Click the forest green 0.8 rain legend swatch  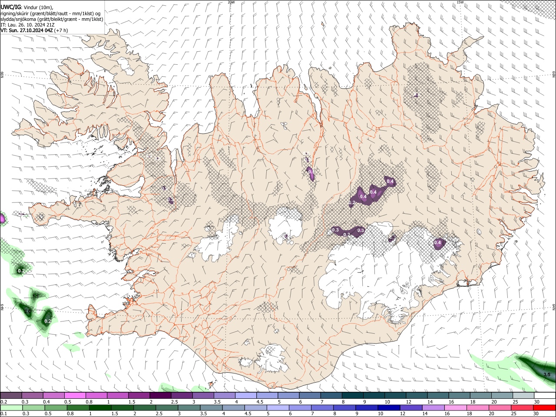[x=78, y=407]
